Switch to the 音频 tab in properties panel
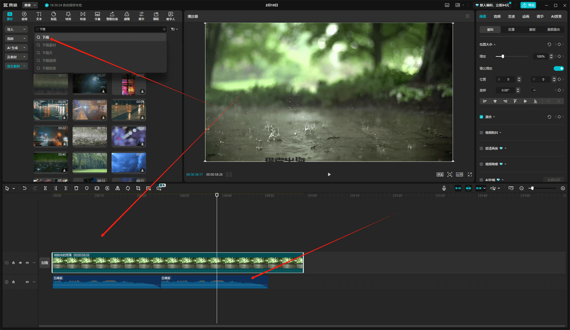570x330 pixels. (x=497, y=16)
